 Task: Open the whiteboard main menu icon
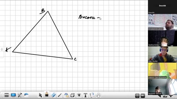(x=7, y=95)
